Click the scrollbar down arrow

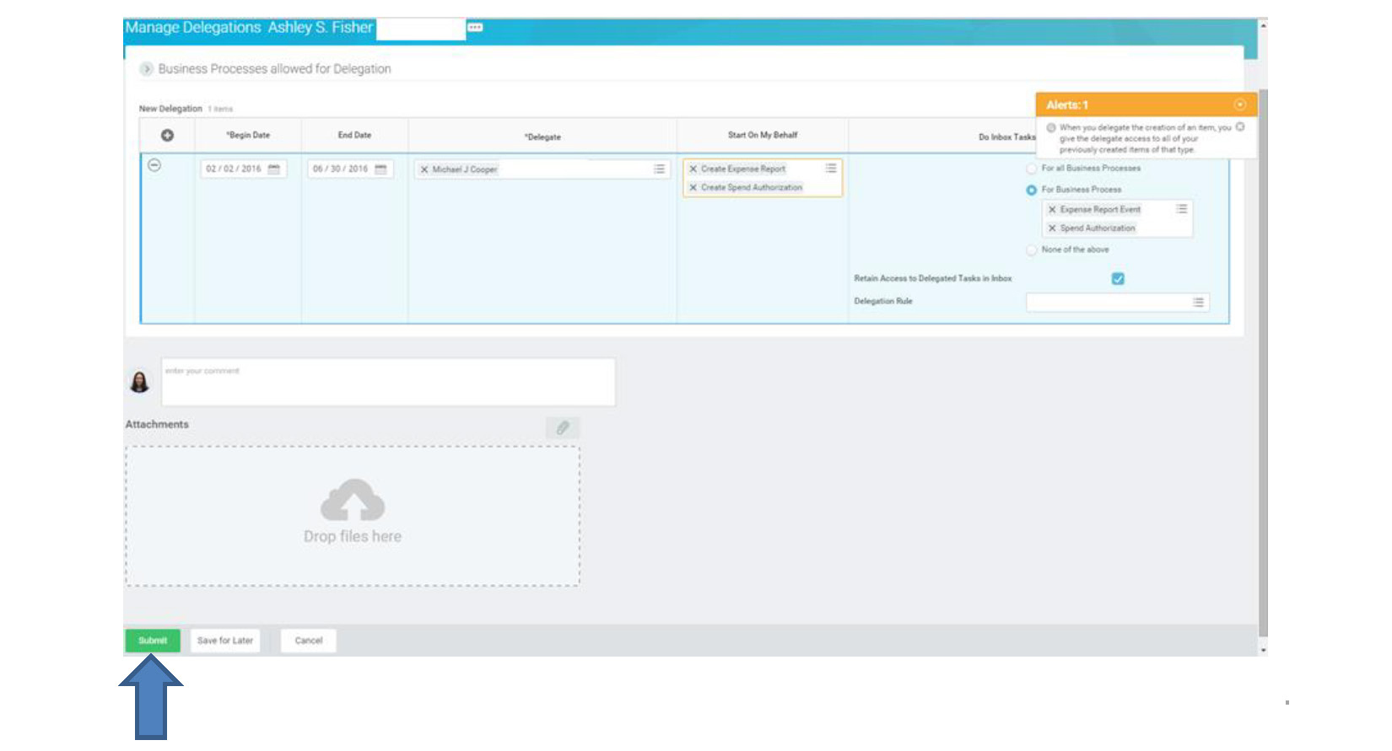point(1263,650)
